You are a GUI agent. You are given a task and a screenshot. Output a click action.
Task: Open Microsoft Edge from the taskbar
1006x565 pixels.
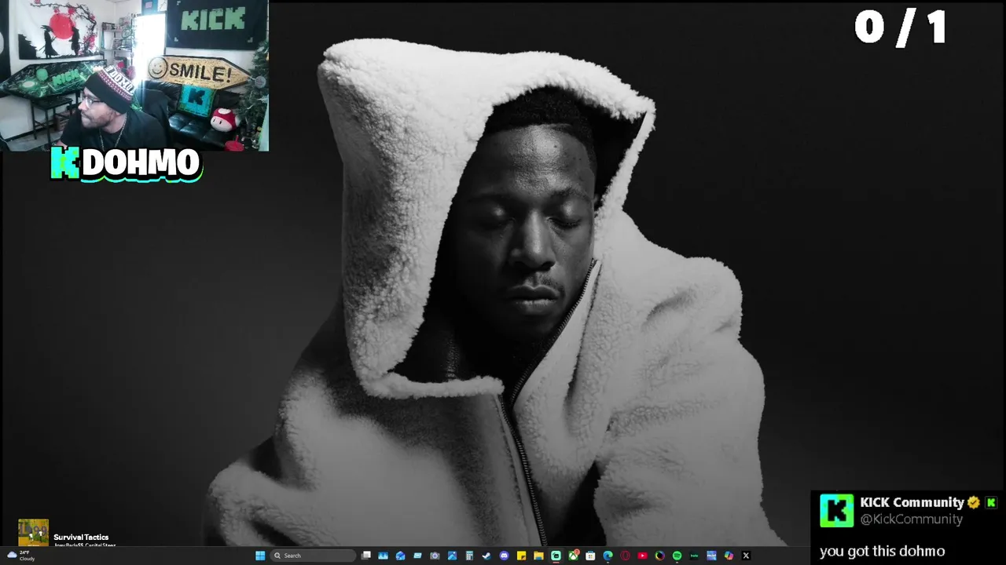point(608,556)
